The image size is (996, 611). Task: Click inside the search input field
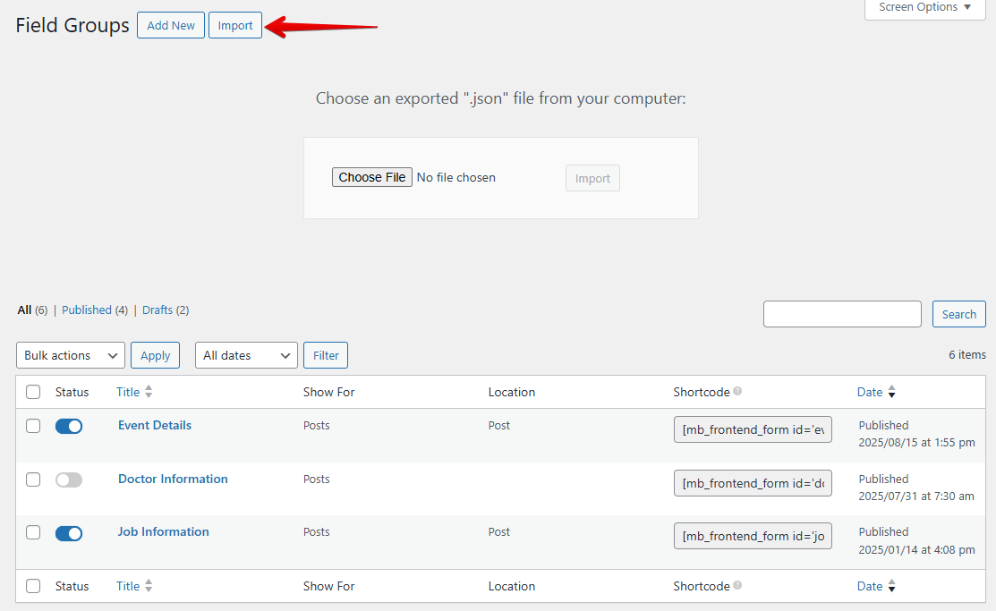tap(841, 313)
